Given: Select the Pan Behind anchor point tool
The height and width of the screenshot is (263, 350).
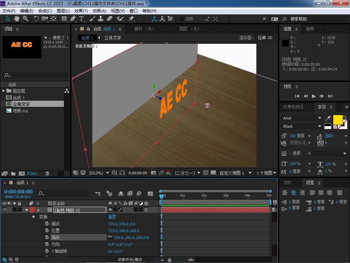Looking at the screenshot, I should pos(54,19).
